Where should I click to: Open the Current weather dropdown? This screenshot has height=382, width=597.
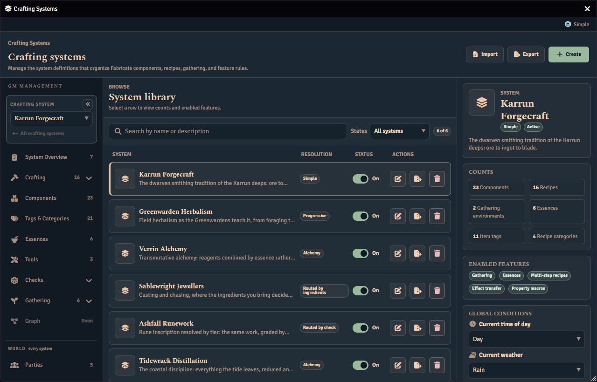pos(527,370)
